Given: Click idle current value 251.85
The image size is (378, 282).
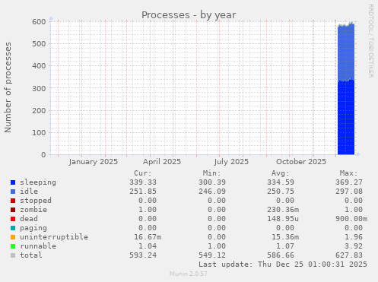Looking at the screenshot, I should point(143,192).
